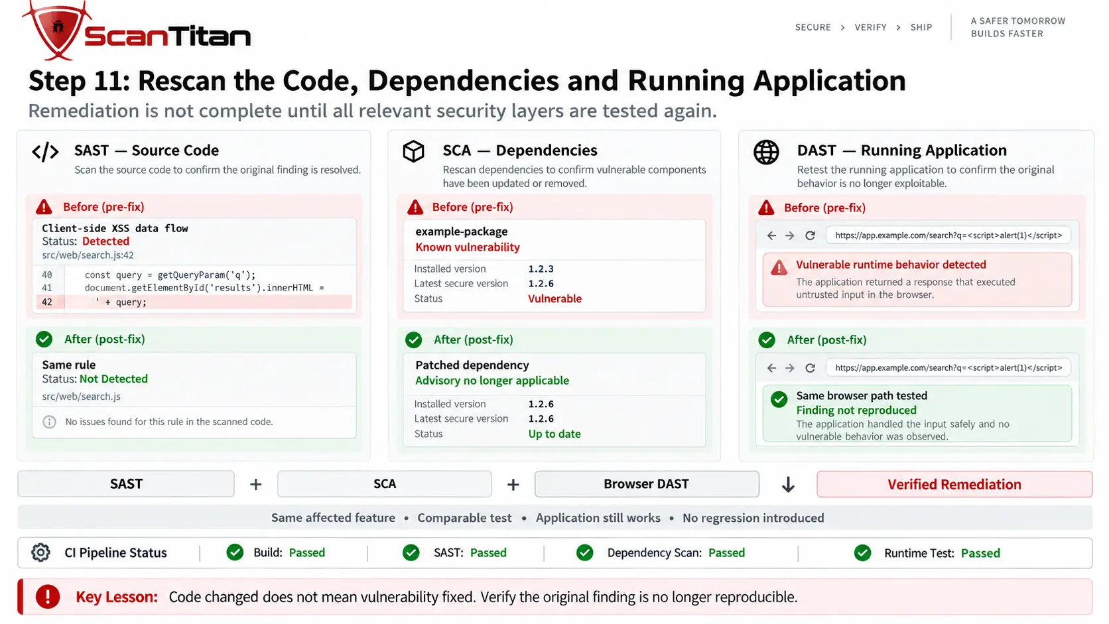Click the No regression introduced text
The image size is (1109, 624).
[753, 518]
